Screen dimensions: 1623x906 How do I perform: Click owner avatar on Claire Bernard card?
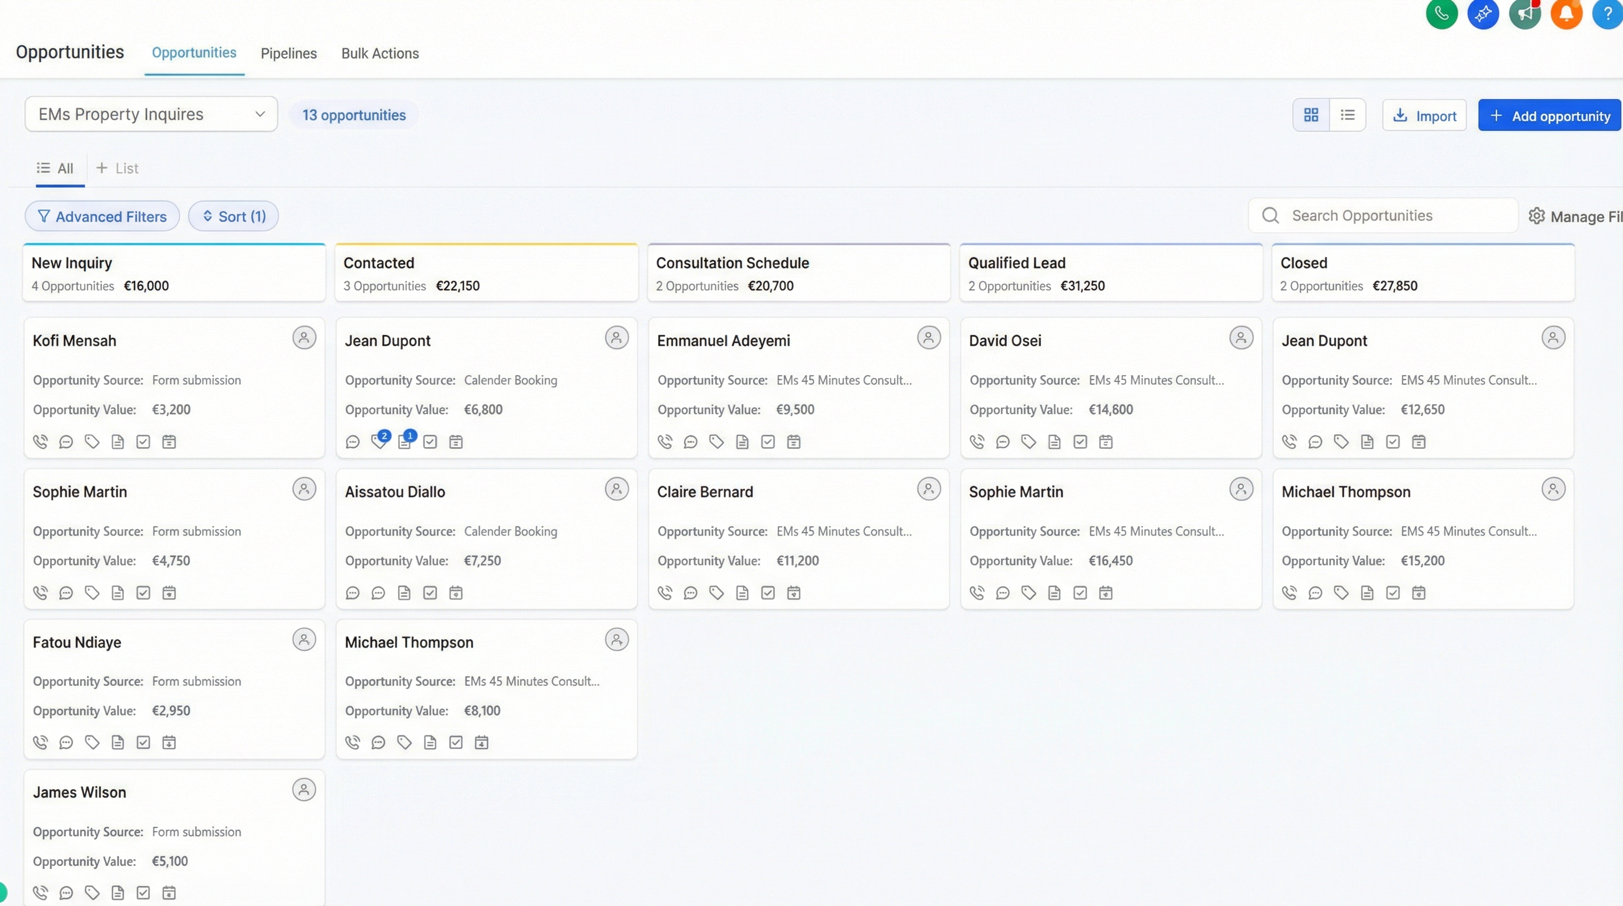tap(929, 489)
